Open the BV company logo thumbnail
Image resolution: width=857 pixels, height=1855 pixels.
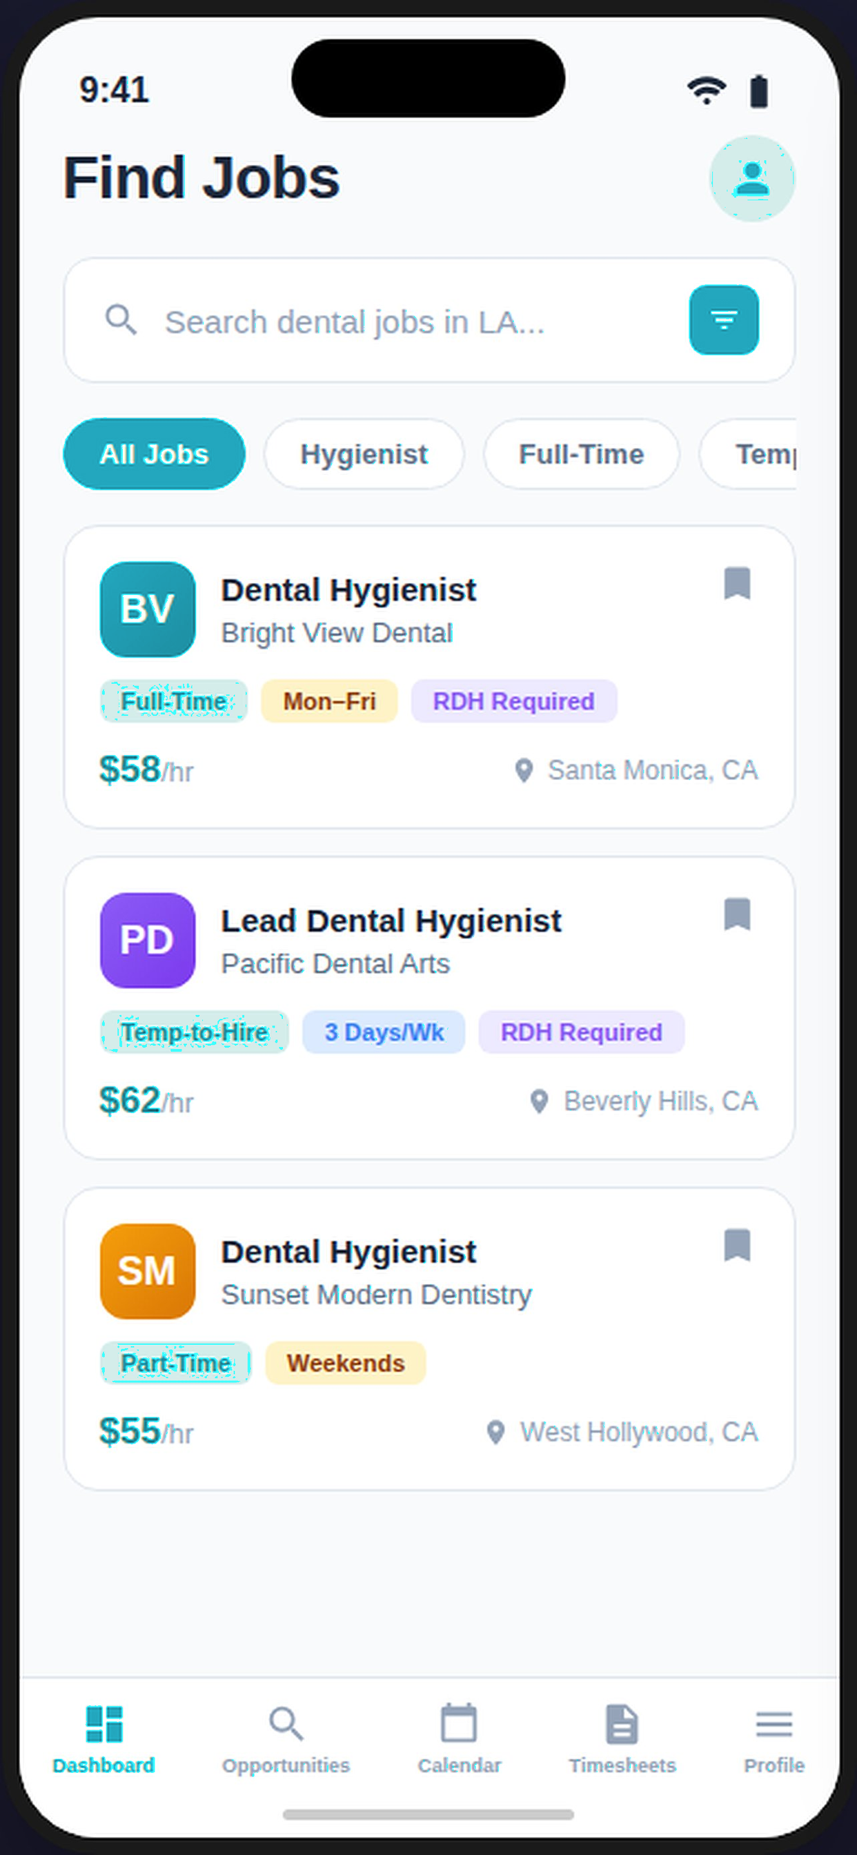[x=148, y=609]
